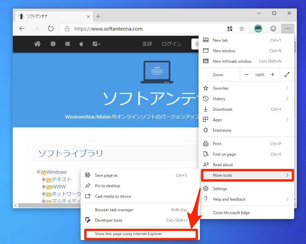
Task: Increase zoom with the plus button
Action: click(x=273, y=75)
